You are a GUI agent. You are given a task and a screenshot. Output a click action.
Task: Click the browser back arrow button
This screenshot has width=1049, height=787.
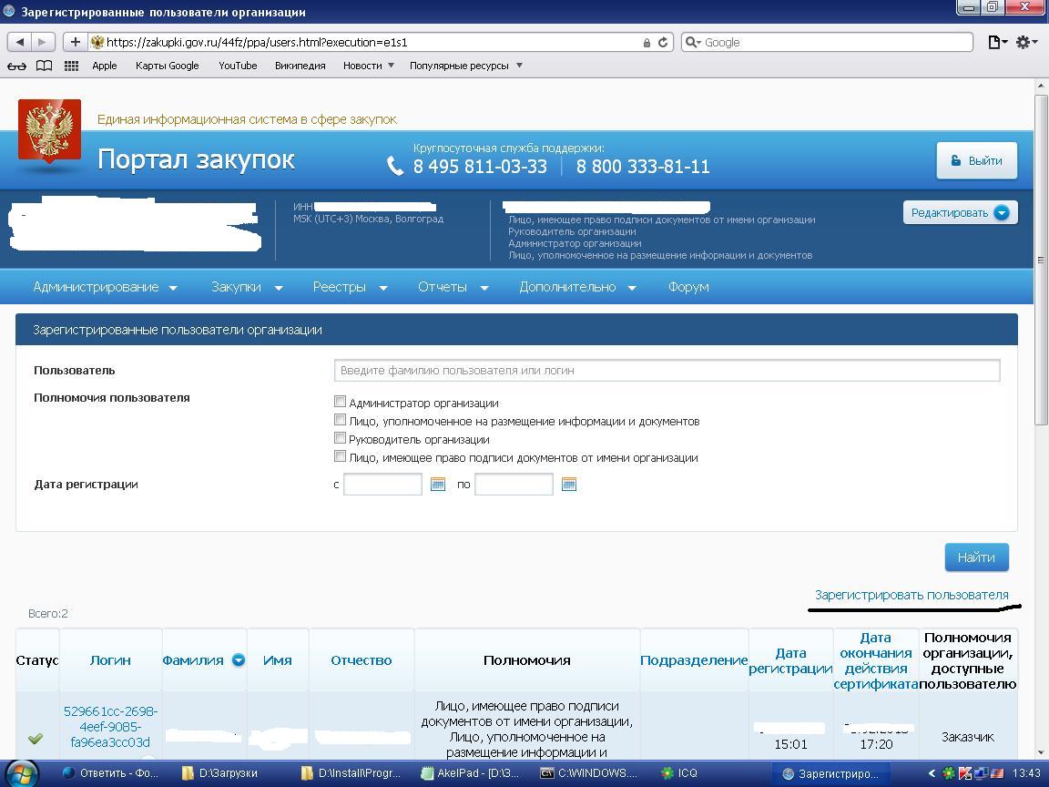tap(20, 42)
